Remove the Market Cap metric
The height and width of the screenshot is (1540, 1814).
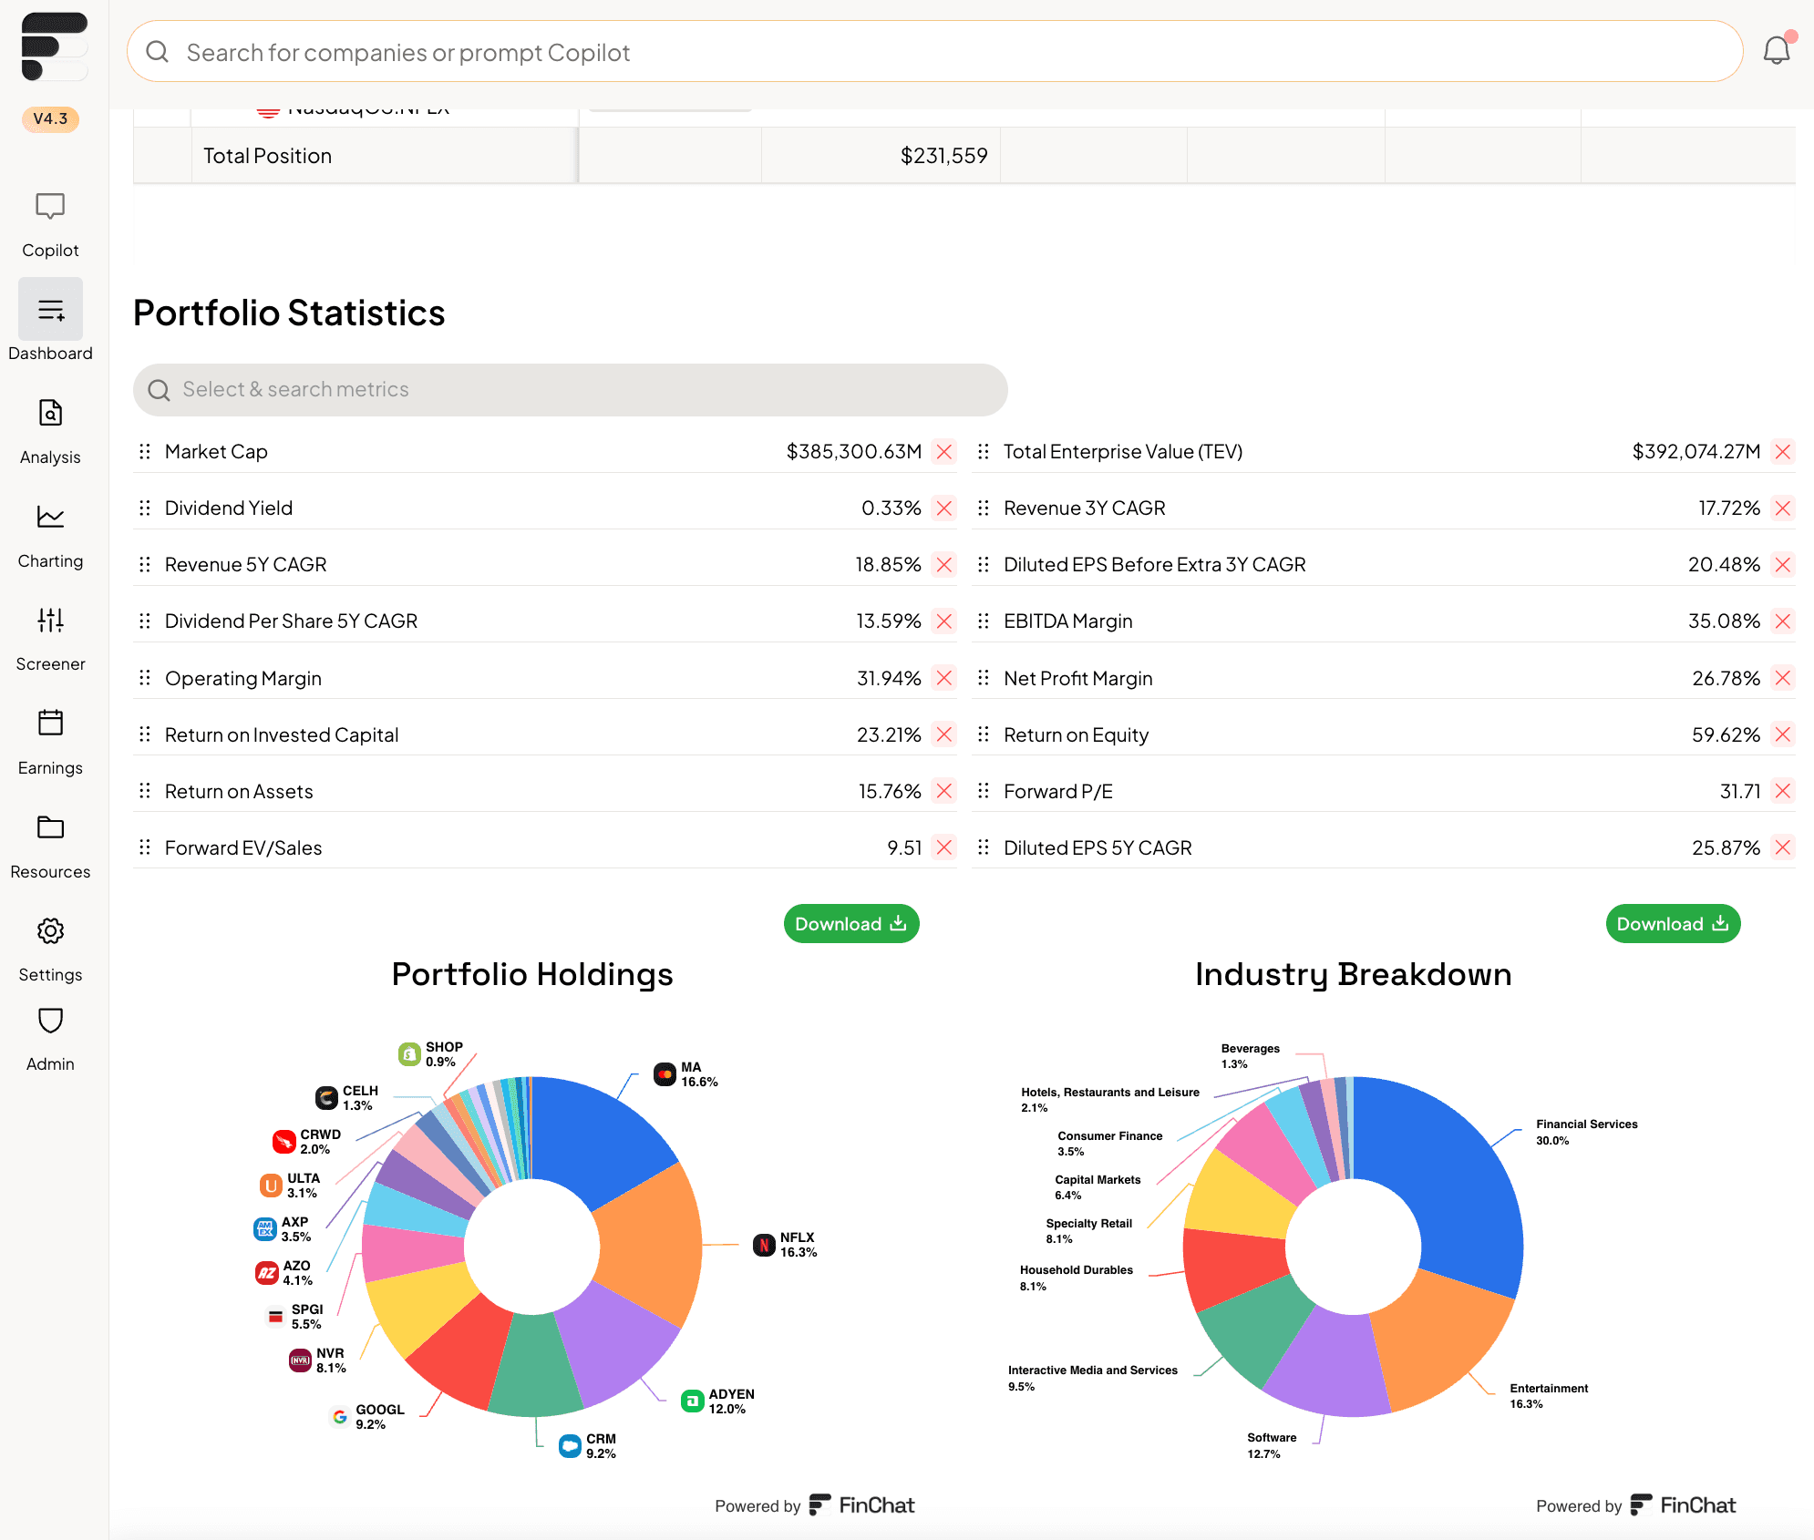coord(944,452)
